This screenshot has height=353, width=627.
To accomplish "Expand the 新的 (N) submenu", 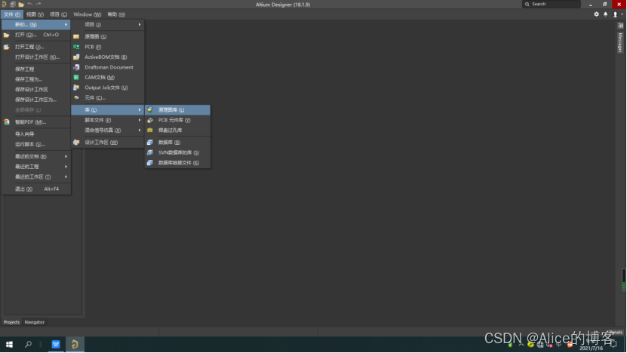I will [x=36, y=24].
